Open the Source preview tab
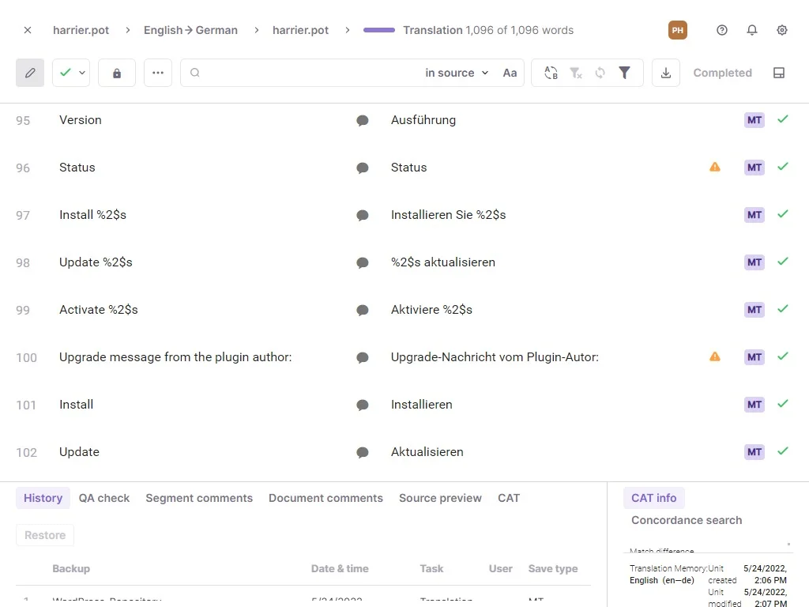 (x=440, y=498)
